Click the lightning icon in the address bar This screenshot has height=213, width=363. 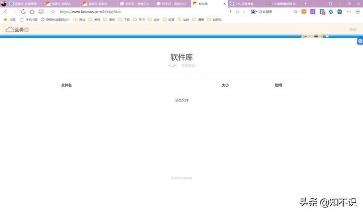click(230, 11)
